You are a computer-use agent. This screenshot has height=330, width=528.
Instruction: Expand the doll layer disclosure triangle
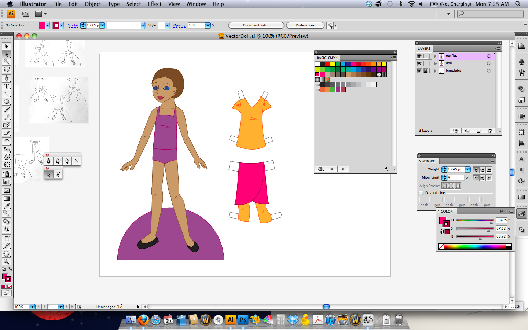435,63
